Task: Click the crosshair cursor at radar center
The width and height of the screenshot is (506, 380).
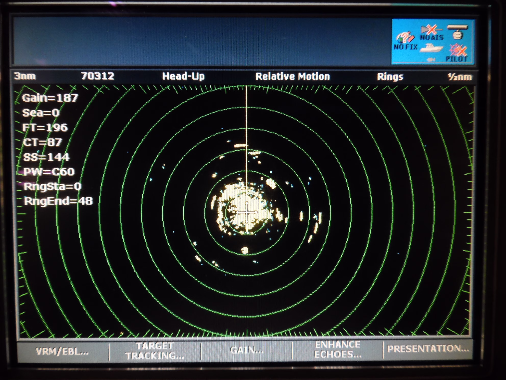Action: [247, 212]
